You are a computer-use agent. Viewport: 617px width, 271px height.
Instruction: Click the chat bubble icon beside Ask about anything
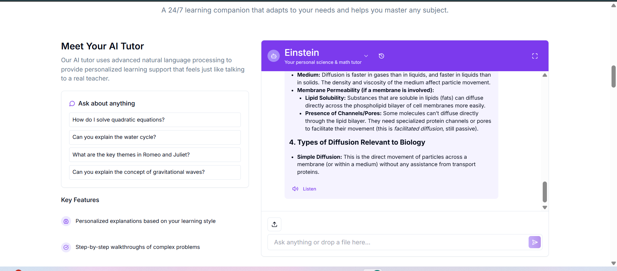[x=72, y=104]
